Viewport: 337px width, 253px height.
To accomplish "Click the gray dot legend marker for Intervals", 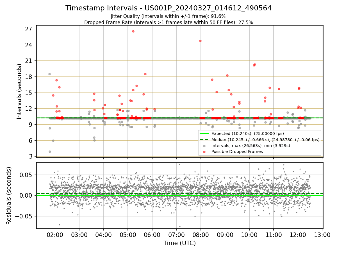I will [204, 146].
